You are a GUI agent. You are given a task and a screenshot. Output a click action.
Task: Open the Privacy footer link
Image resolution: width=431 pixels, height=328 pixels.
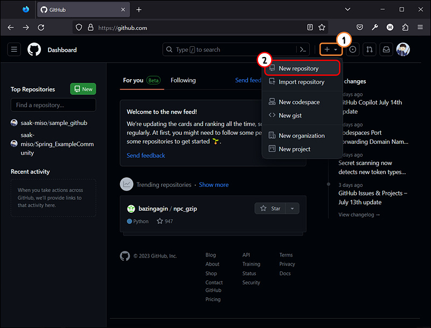[x=287, y=264]
